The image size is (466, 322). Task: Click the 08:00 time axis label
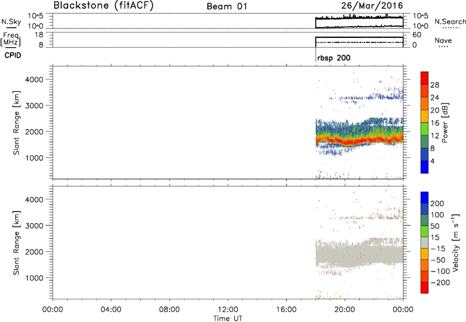[x=170, y=310]
